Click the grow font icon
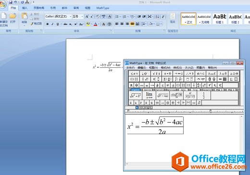The width and height of the screenshot is (250, 175). (x=87, y=16)
